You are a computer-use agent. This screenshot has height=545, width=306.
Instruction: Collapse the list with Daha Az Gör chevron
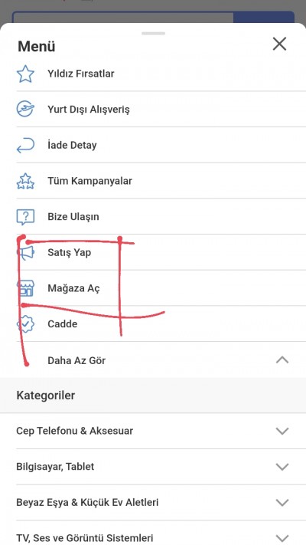[282, 360]
